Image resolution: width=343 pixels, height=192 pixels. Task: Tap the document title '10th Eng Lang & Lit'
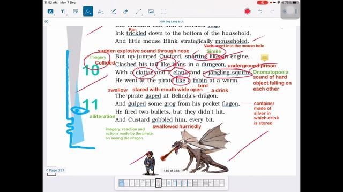pyautogui.click(x=171, y=21)
